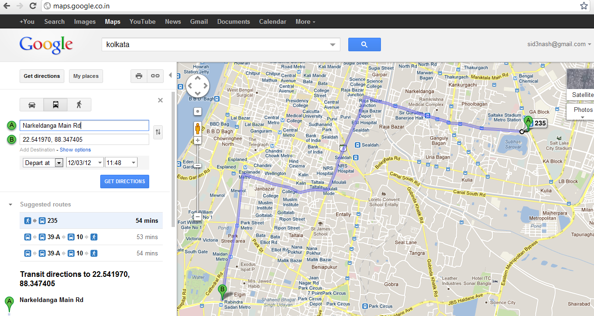
Task: Open the News tab
Action: (173, 21)
